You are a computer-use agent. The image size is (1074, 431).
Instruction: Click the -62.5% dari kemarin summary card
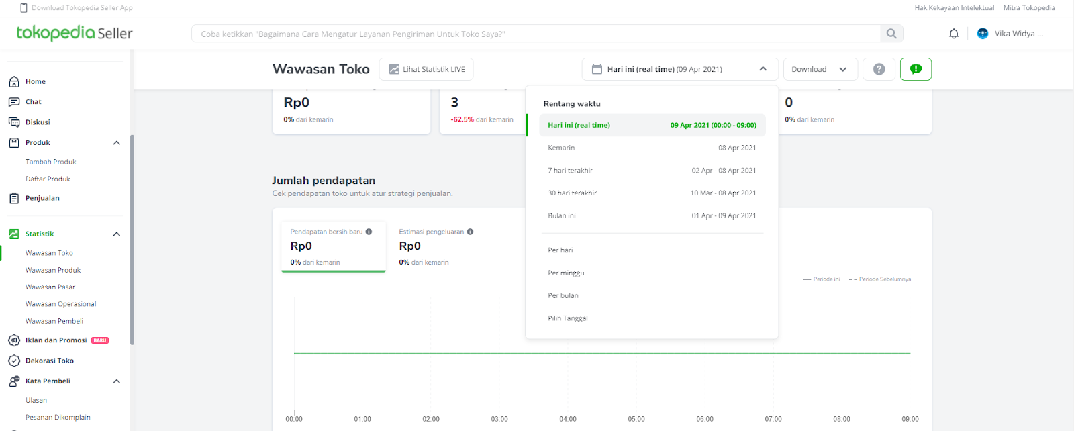[x=482, y=111]
